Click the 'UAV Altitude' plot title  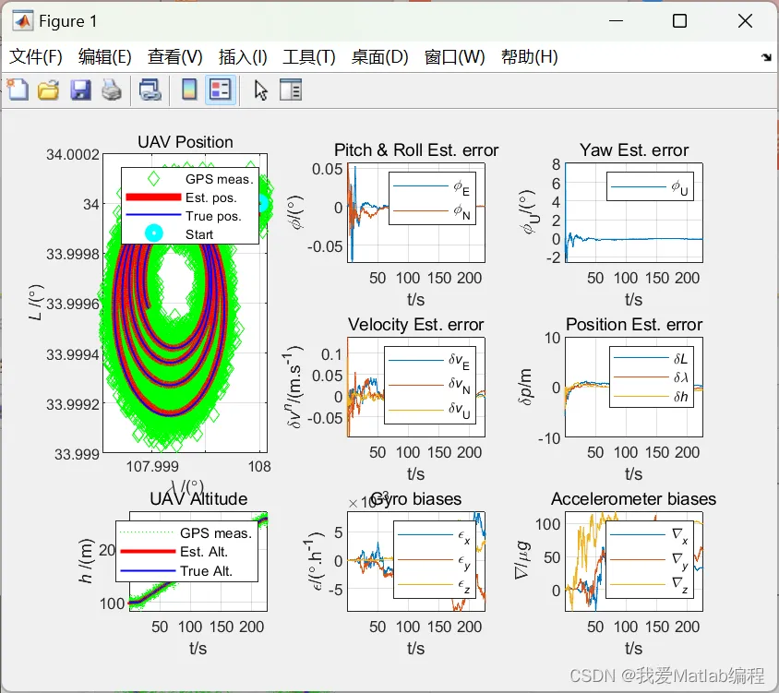coord(198,499)
